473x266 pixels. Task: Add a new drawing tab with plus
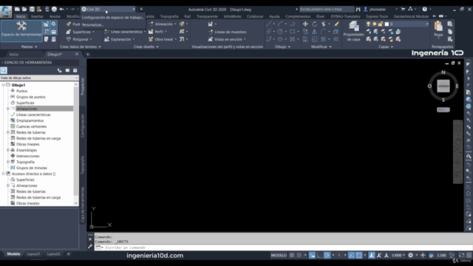click(x=87, y=54)
